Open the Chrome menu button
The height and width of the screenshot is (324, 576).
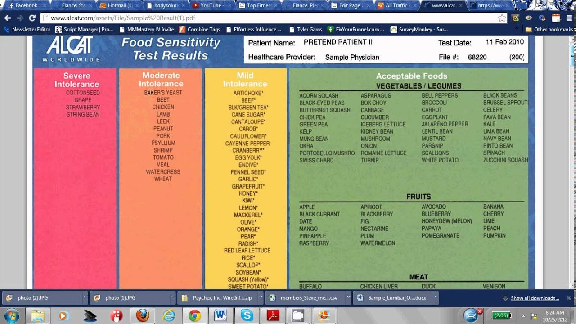tap(569, 18)
